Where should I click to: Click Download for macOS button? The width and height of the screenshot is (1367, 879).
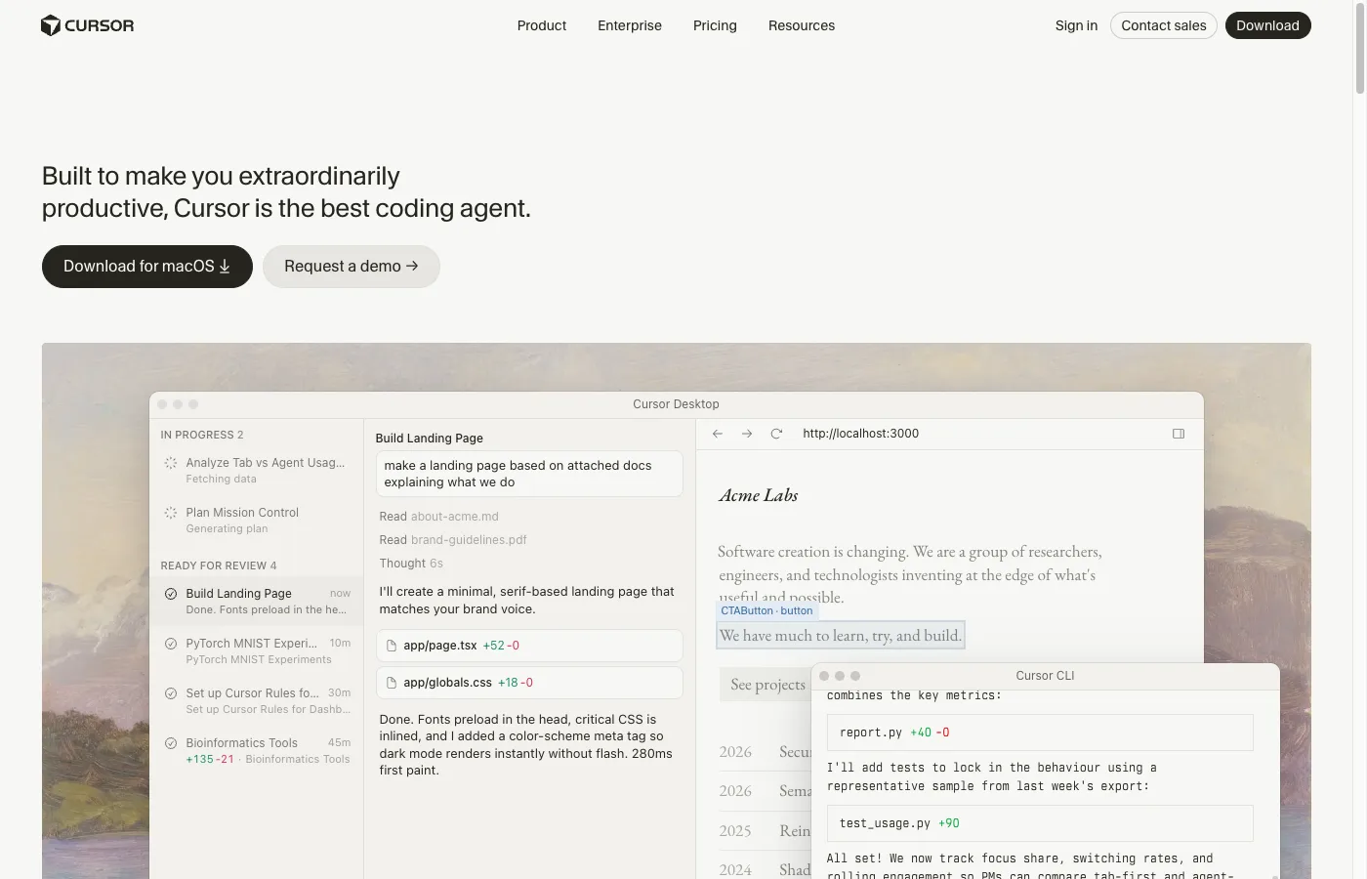click(146, 267)
